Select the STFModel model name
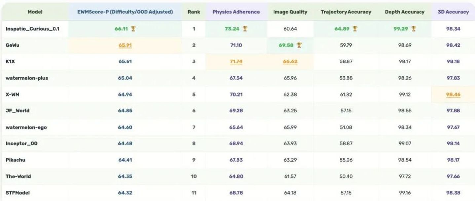Screen dimensions: 475x201 point(18,193)
